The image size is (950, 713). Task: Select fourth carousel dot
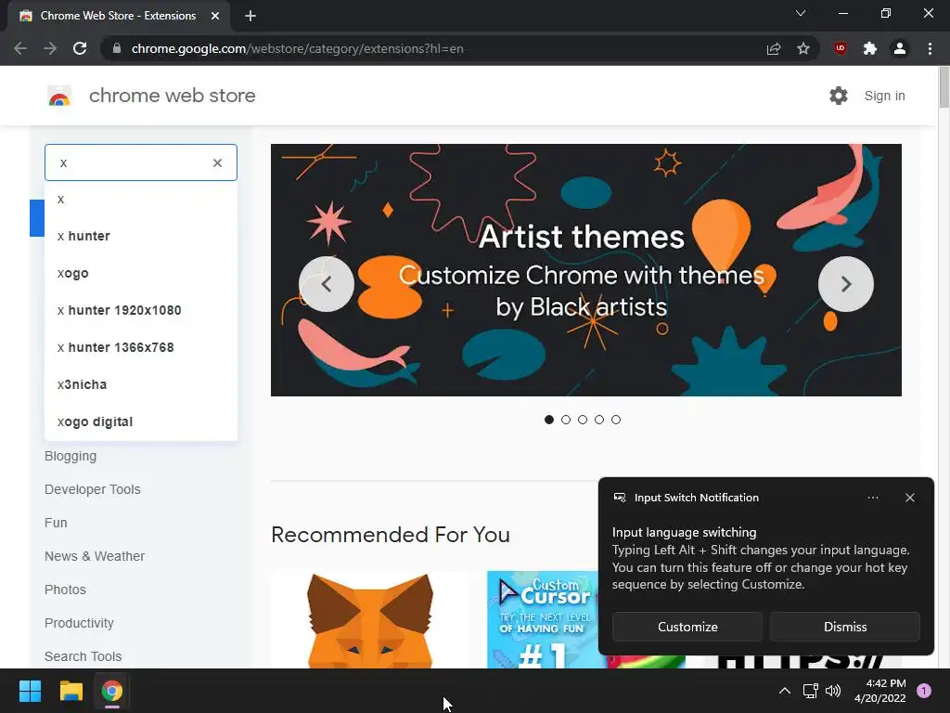click(599, 420)
